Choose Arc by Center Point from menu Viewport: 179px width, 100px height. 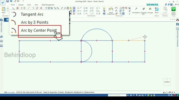point(39,30)
